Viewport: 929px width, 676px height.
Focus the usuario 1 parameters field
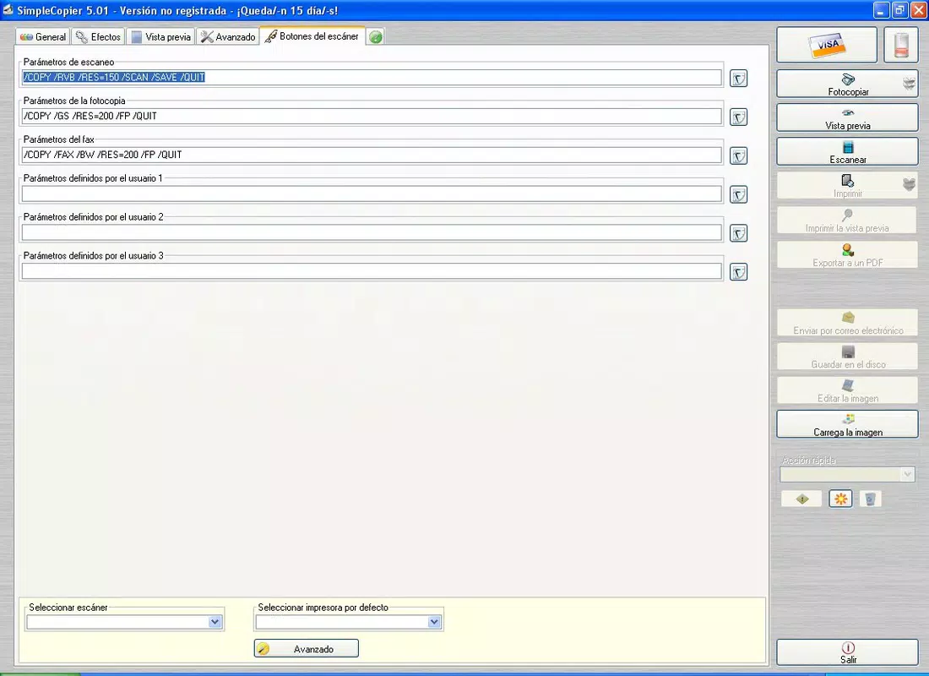[x=372, y=194]
